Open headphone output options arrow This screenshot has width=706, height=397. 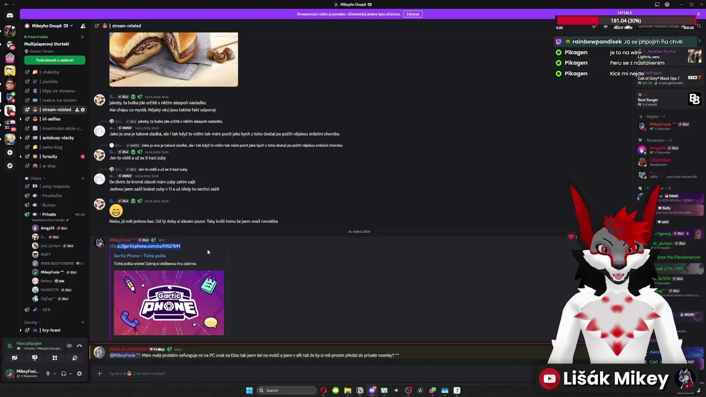click(70, 373)
